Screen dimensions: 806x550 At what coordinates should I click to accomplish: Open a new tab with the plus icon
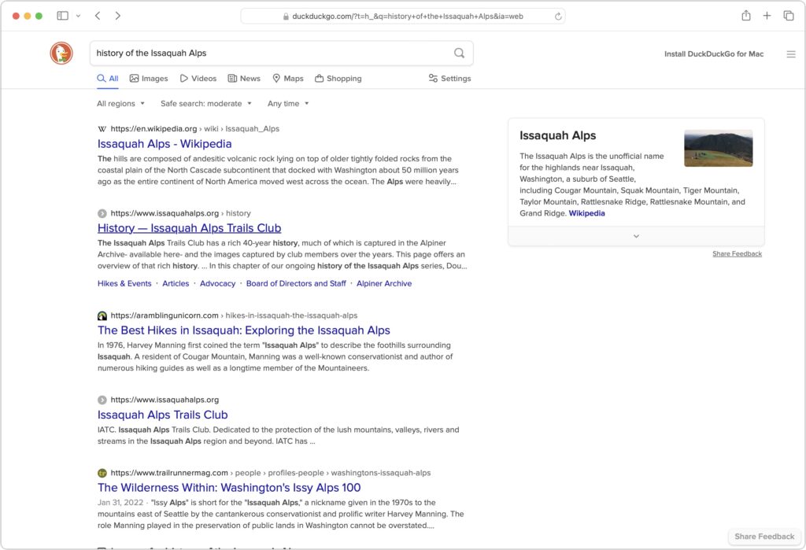coord(767,15)
